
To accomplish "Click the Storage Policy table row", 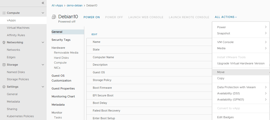I will (x=149, y=80).
